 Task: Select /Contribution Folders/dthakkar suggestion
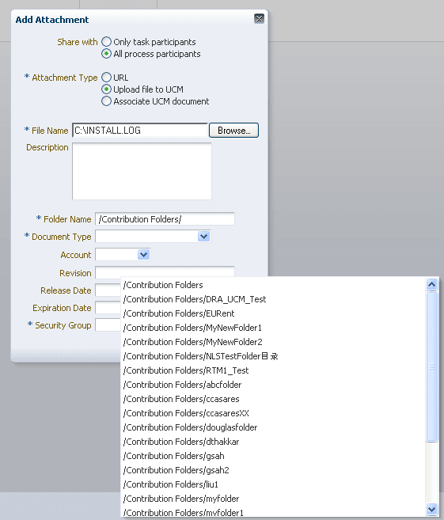(273, 442)
